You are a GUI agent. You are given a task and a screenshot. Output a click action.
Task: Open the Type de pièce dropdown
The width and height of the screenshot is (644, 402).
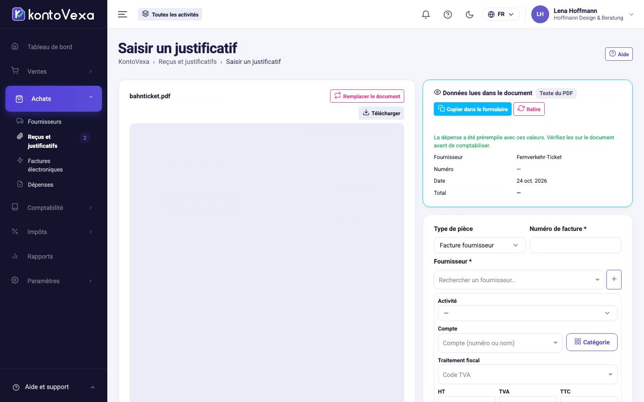pos(480,245)
